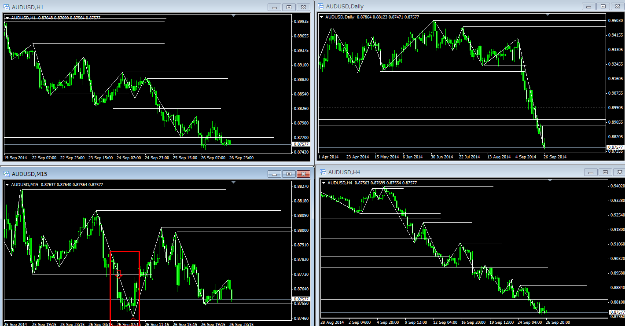Expand the arrow beside AUDUSD,H1 chart label
Viewport: 625px width, 326px height.
tap(7, 18)
